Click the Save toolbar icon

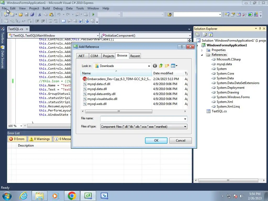(x=26, y=15)
